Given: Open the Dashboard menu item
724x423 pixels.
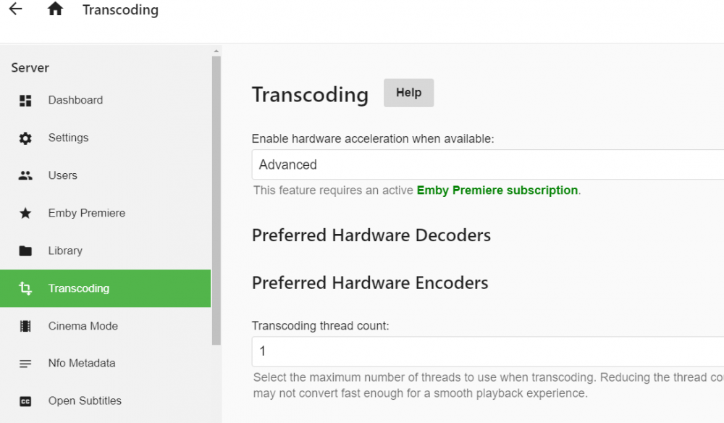Looking at the screenshot, I should [x=105, y=100].
